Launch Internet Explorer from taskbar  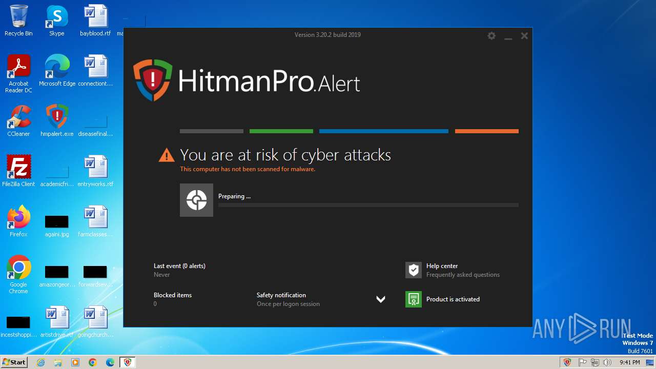pos(40,362)
